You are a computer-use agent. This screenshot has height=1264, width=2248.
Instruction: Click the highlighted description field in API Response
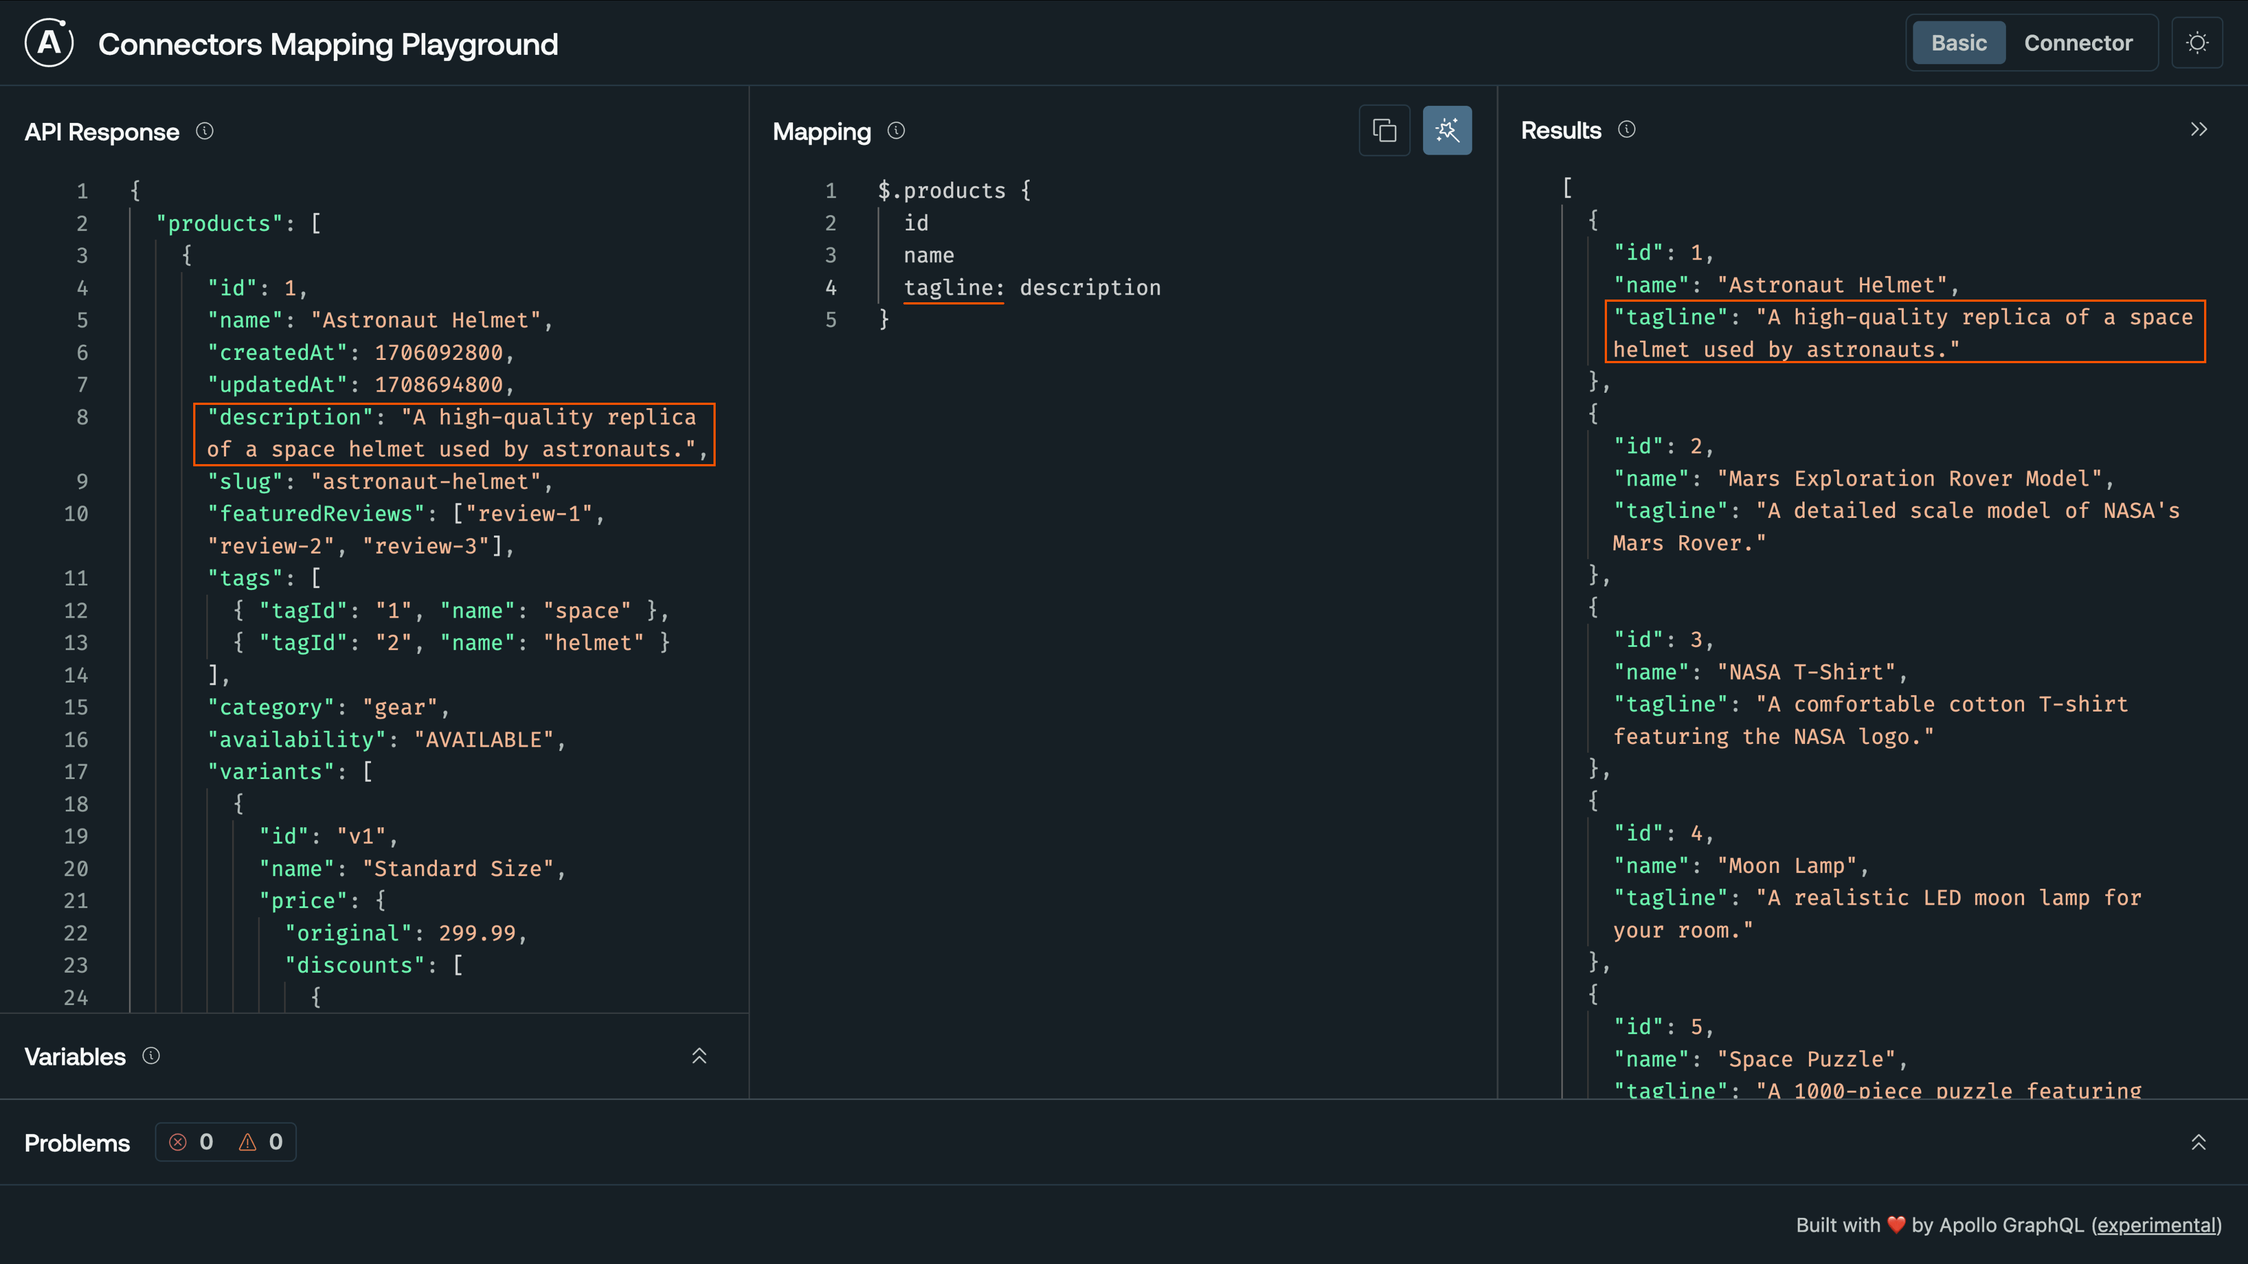pos(453,433)
